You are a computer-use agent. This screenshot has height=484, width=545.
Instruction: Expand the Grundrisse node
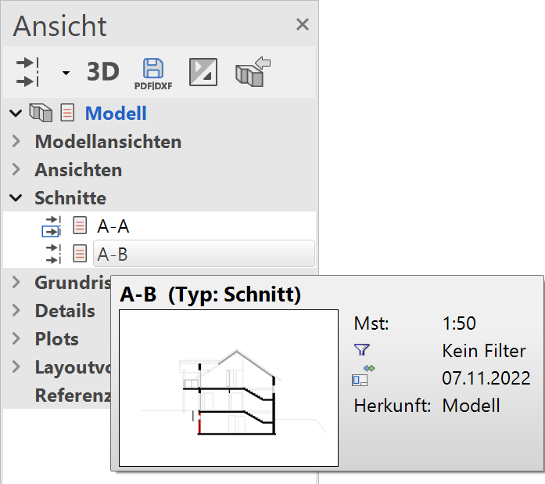pyautogui.click(x=16, y=283)
